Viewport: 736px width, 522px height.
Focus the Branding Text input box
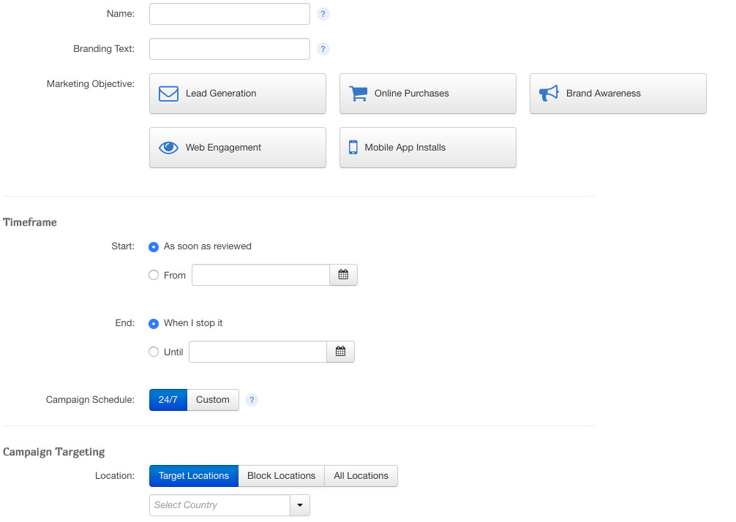tap(230, 49)
